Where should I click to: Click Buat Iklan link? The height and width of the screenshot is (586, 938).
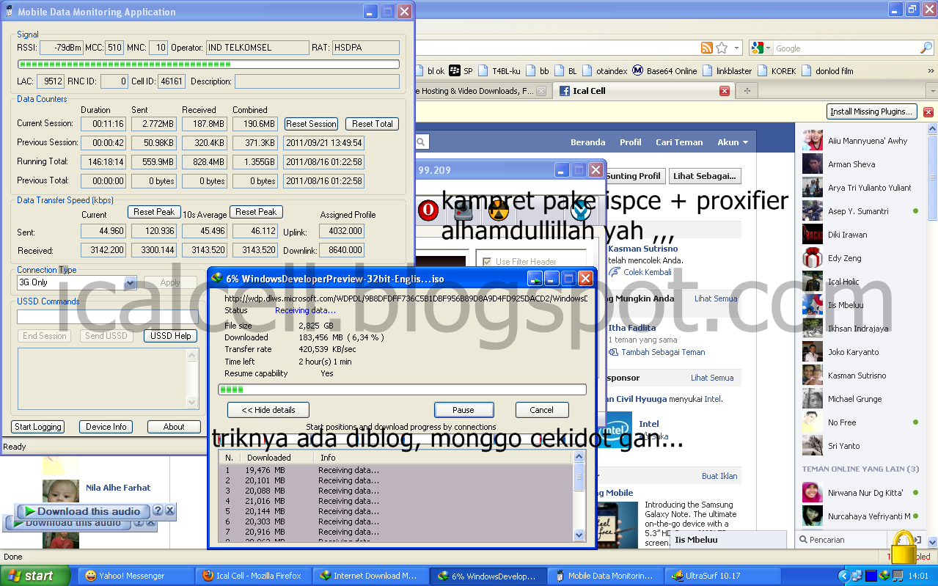(719, 476)
